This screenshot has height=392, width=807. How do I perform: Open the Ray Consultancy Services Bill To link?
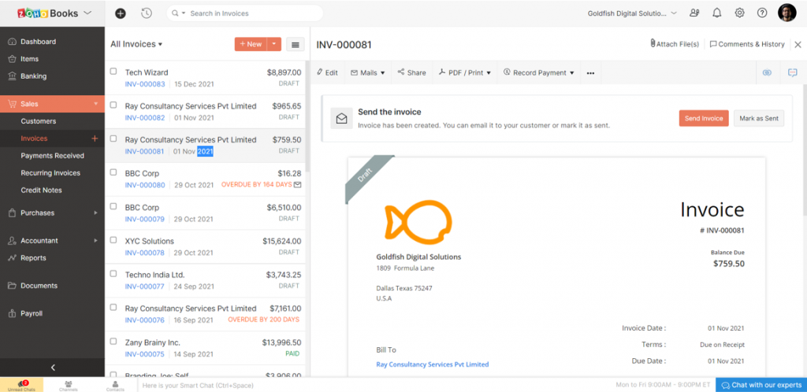point(433,364)
